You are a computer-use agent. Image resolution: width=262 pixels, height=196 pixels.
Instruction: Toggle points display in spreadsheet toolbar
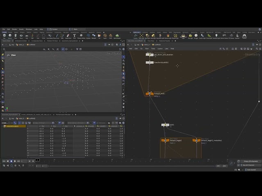20,123
